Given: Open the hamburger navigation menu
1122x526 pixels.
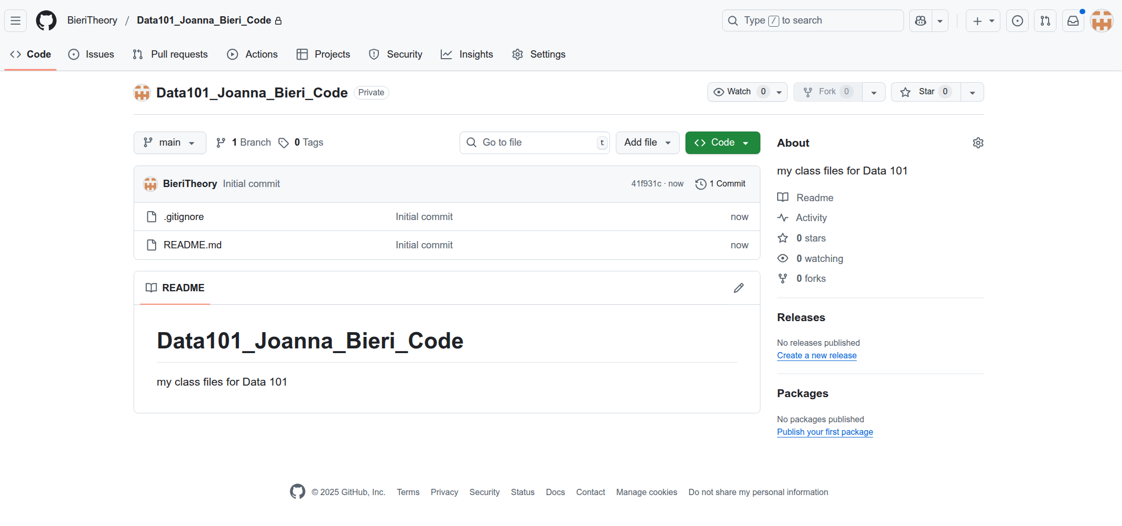Looking at the screenshot, I should [16, 21].
